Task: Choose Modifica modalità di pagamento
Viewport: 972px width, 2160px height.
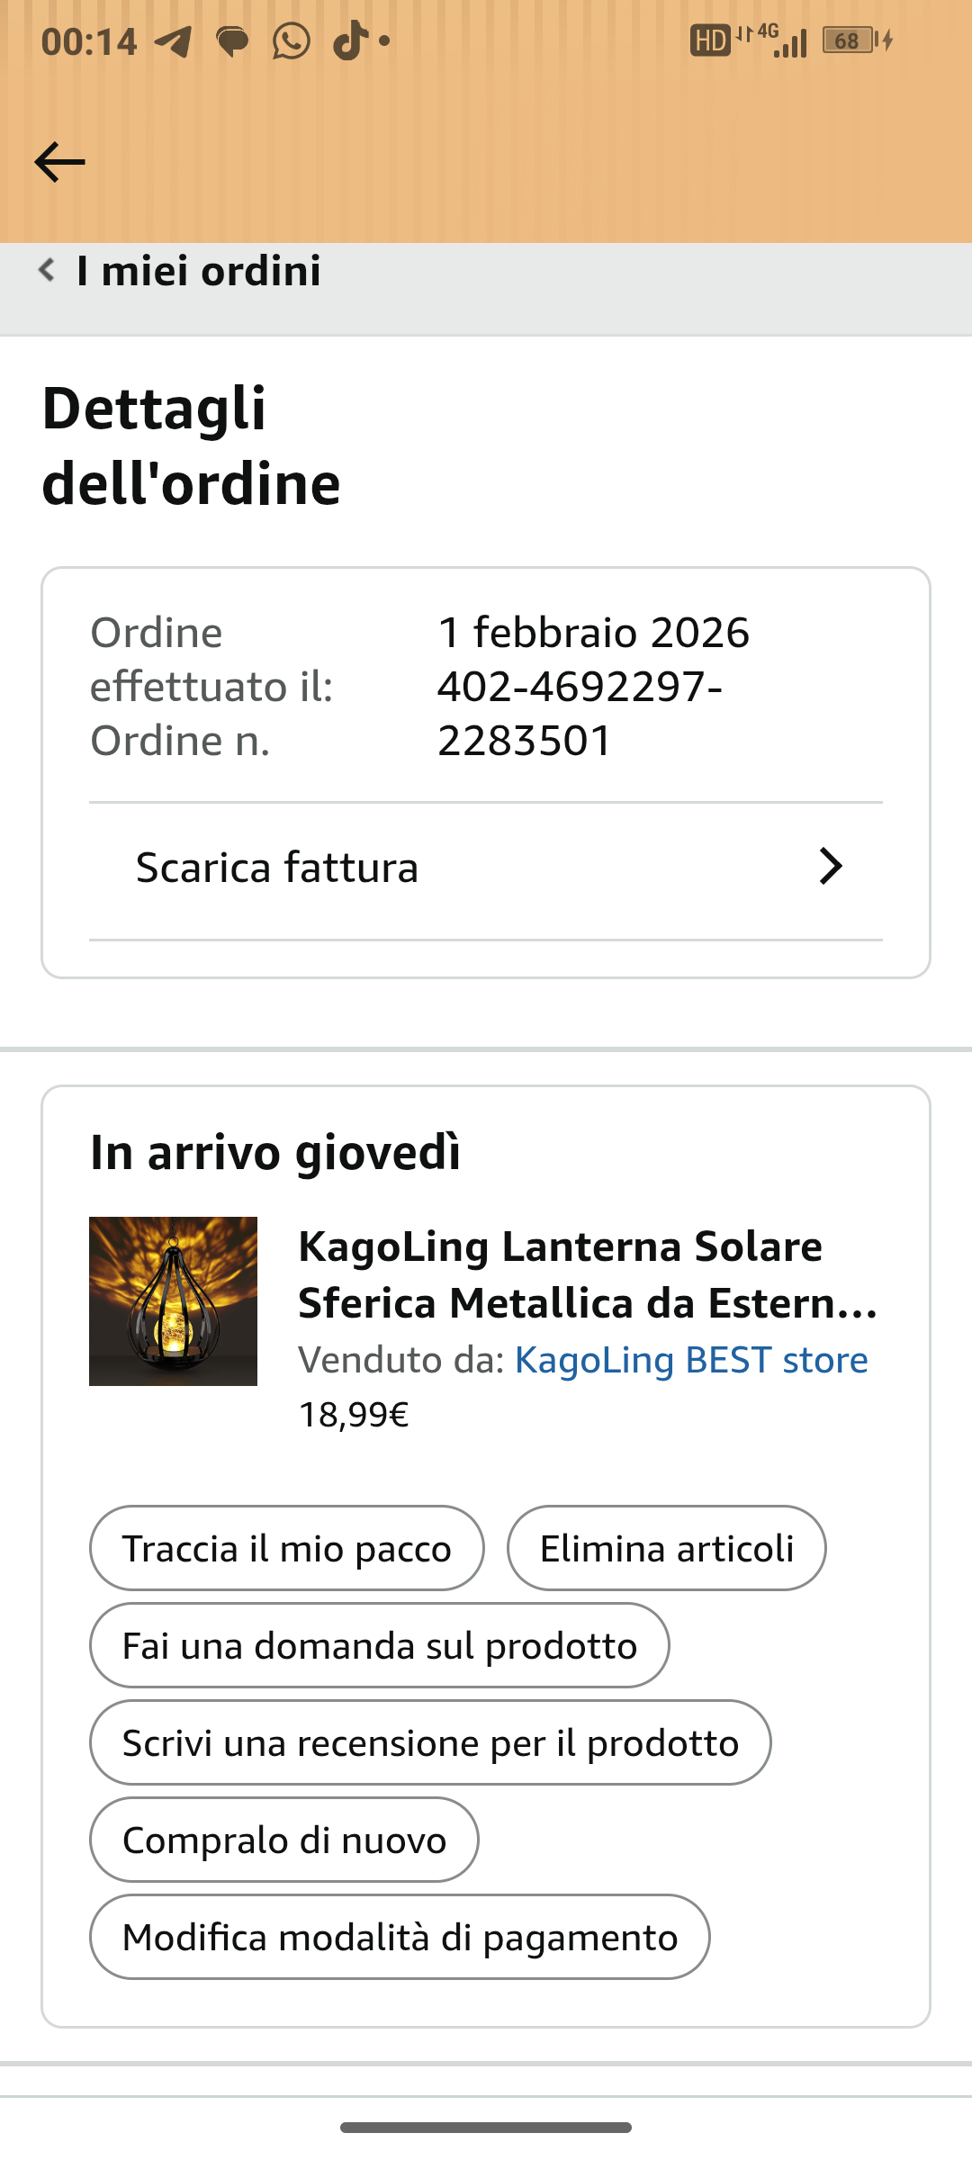Action: (400, 1937)
